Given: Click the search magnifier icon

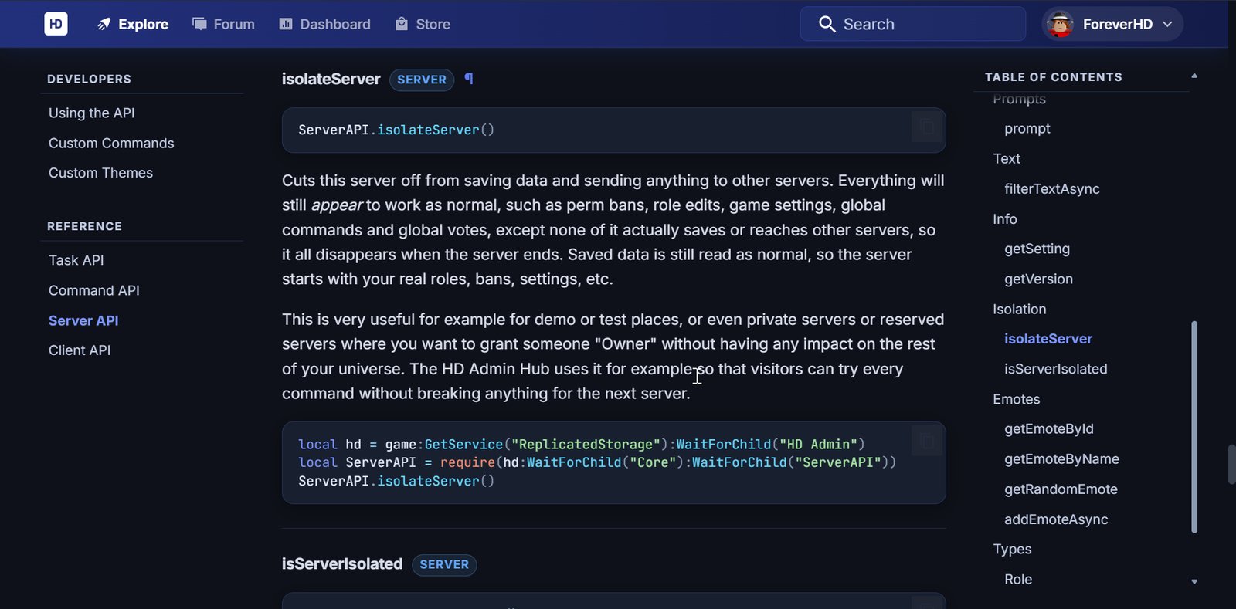Looking at the screenshot, I should pos(827,24).
